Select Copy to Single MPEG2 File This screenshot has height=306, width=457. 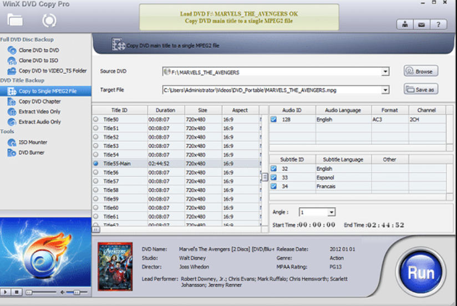pos(45,91)
